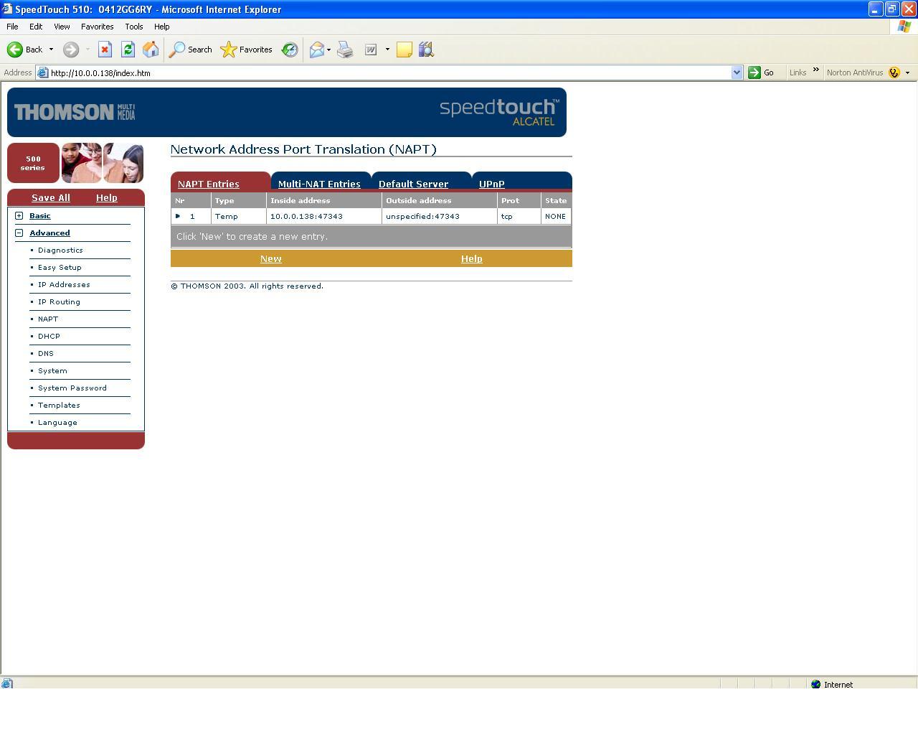Click the Refresh page icon
This screenshot has height=735, width=918.
point(128,50)
